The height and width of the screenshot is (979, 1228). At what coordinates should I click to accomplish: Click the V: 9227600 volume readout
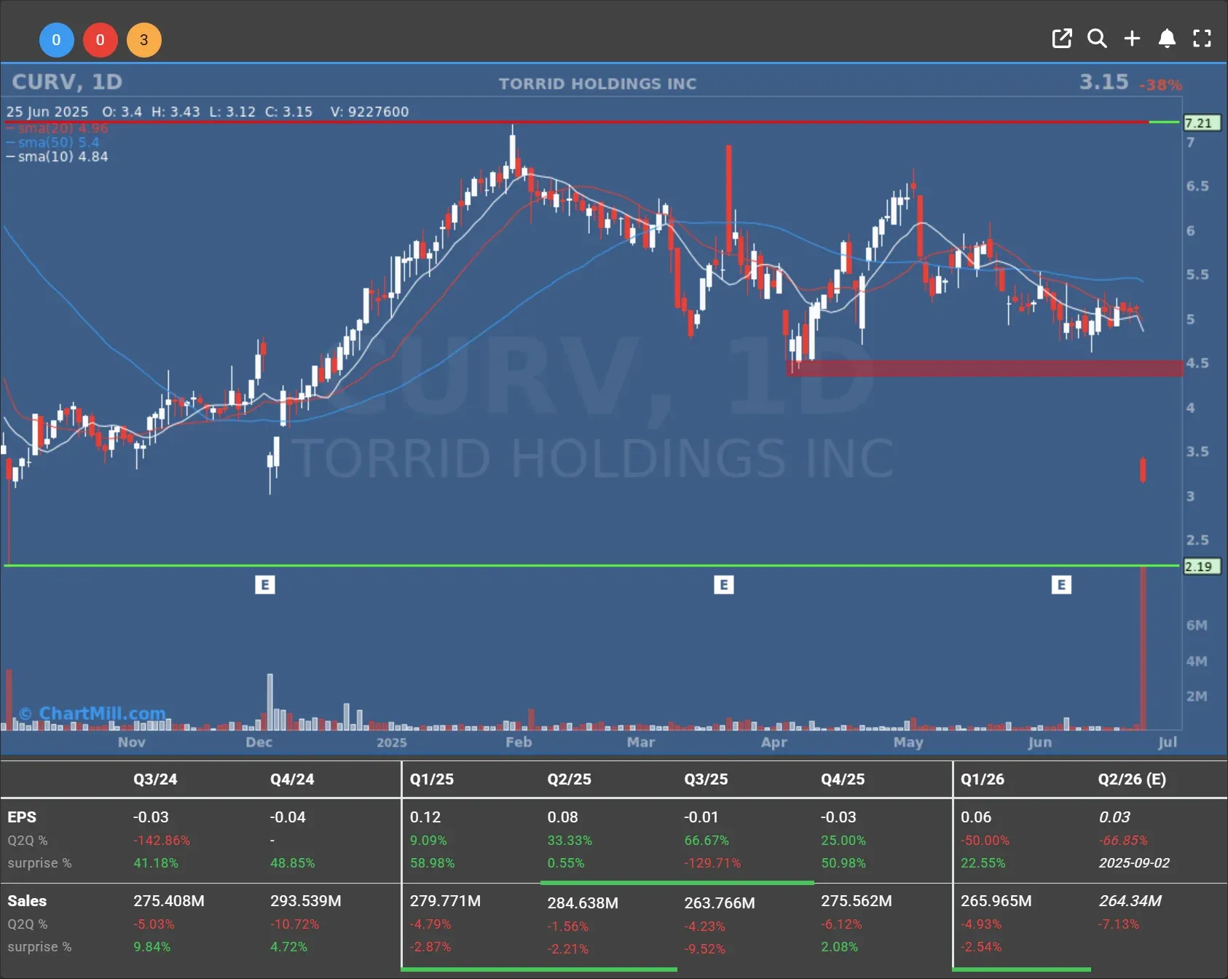[x=369, y=111]
